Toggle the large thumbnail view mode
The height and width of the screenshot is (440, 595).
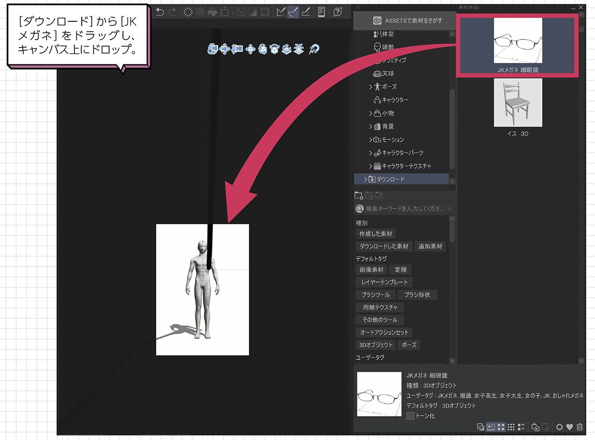pos(501,427)
